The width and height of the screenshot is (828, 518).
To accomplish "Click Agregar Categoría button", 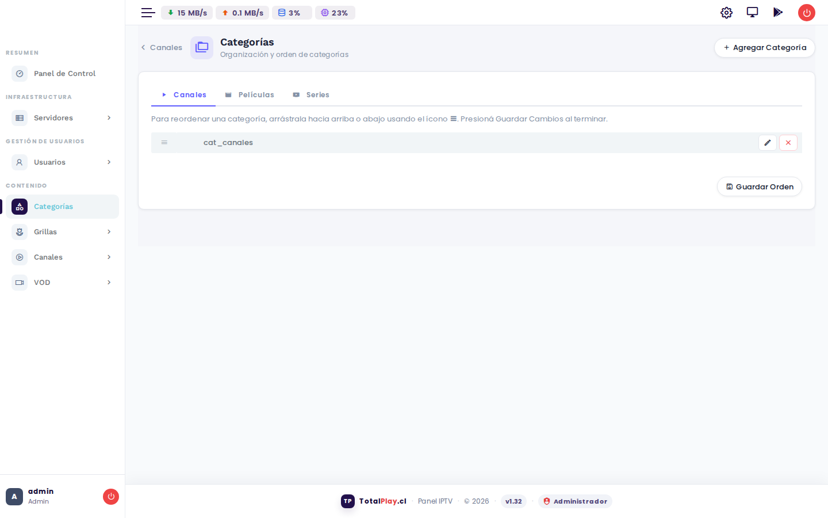I will pyautogui.click(x=765, y=48).
